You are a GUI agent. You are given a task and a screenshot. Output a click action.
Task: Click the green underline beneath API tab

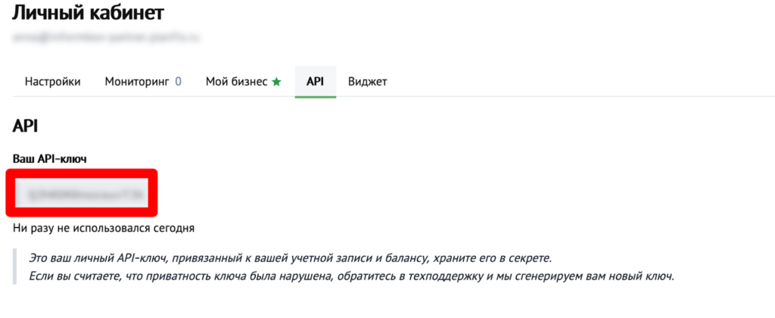(x=315, y=96)
